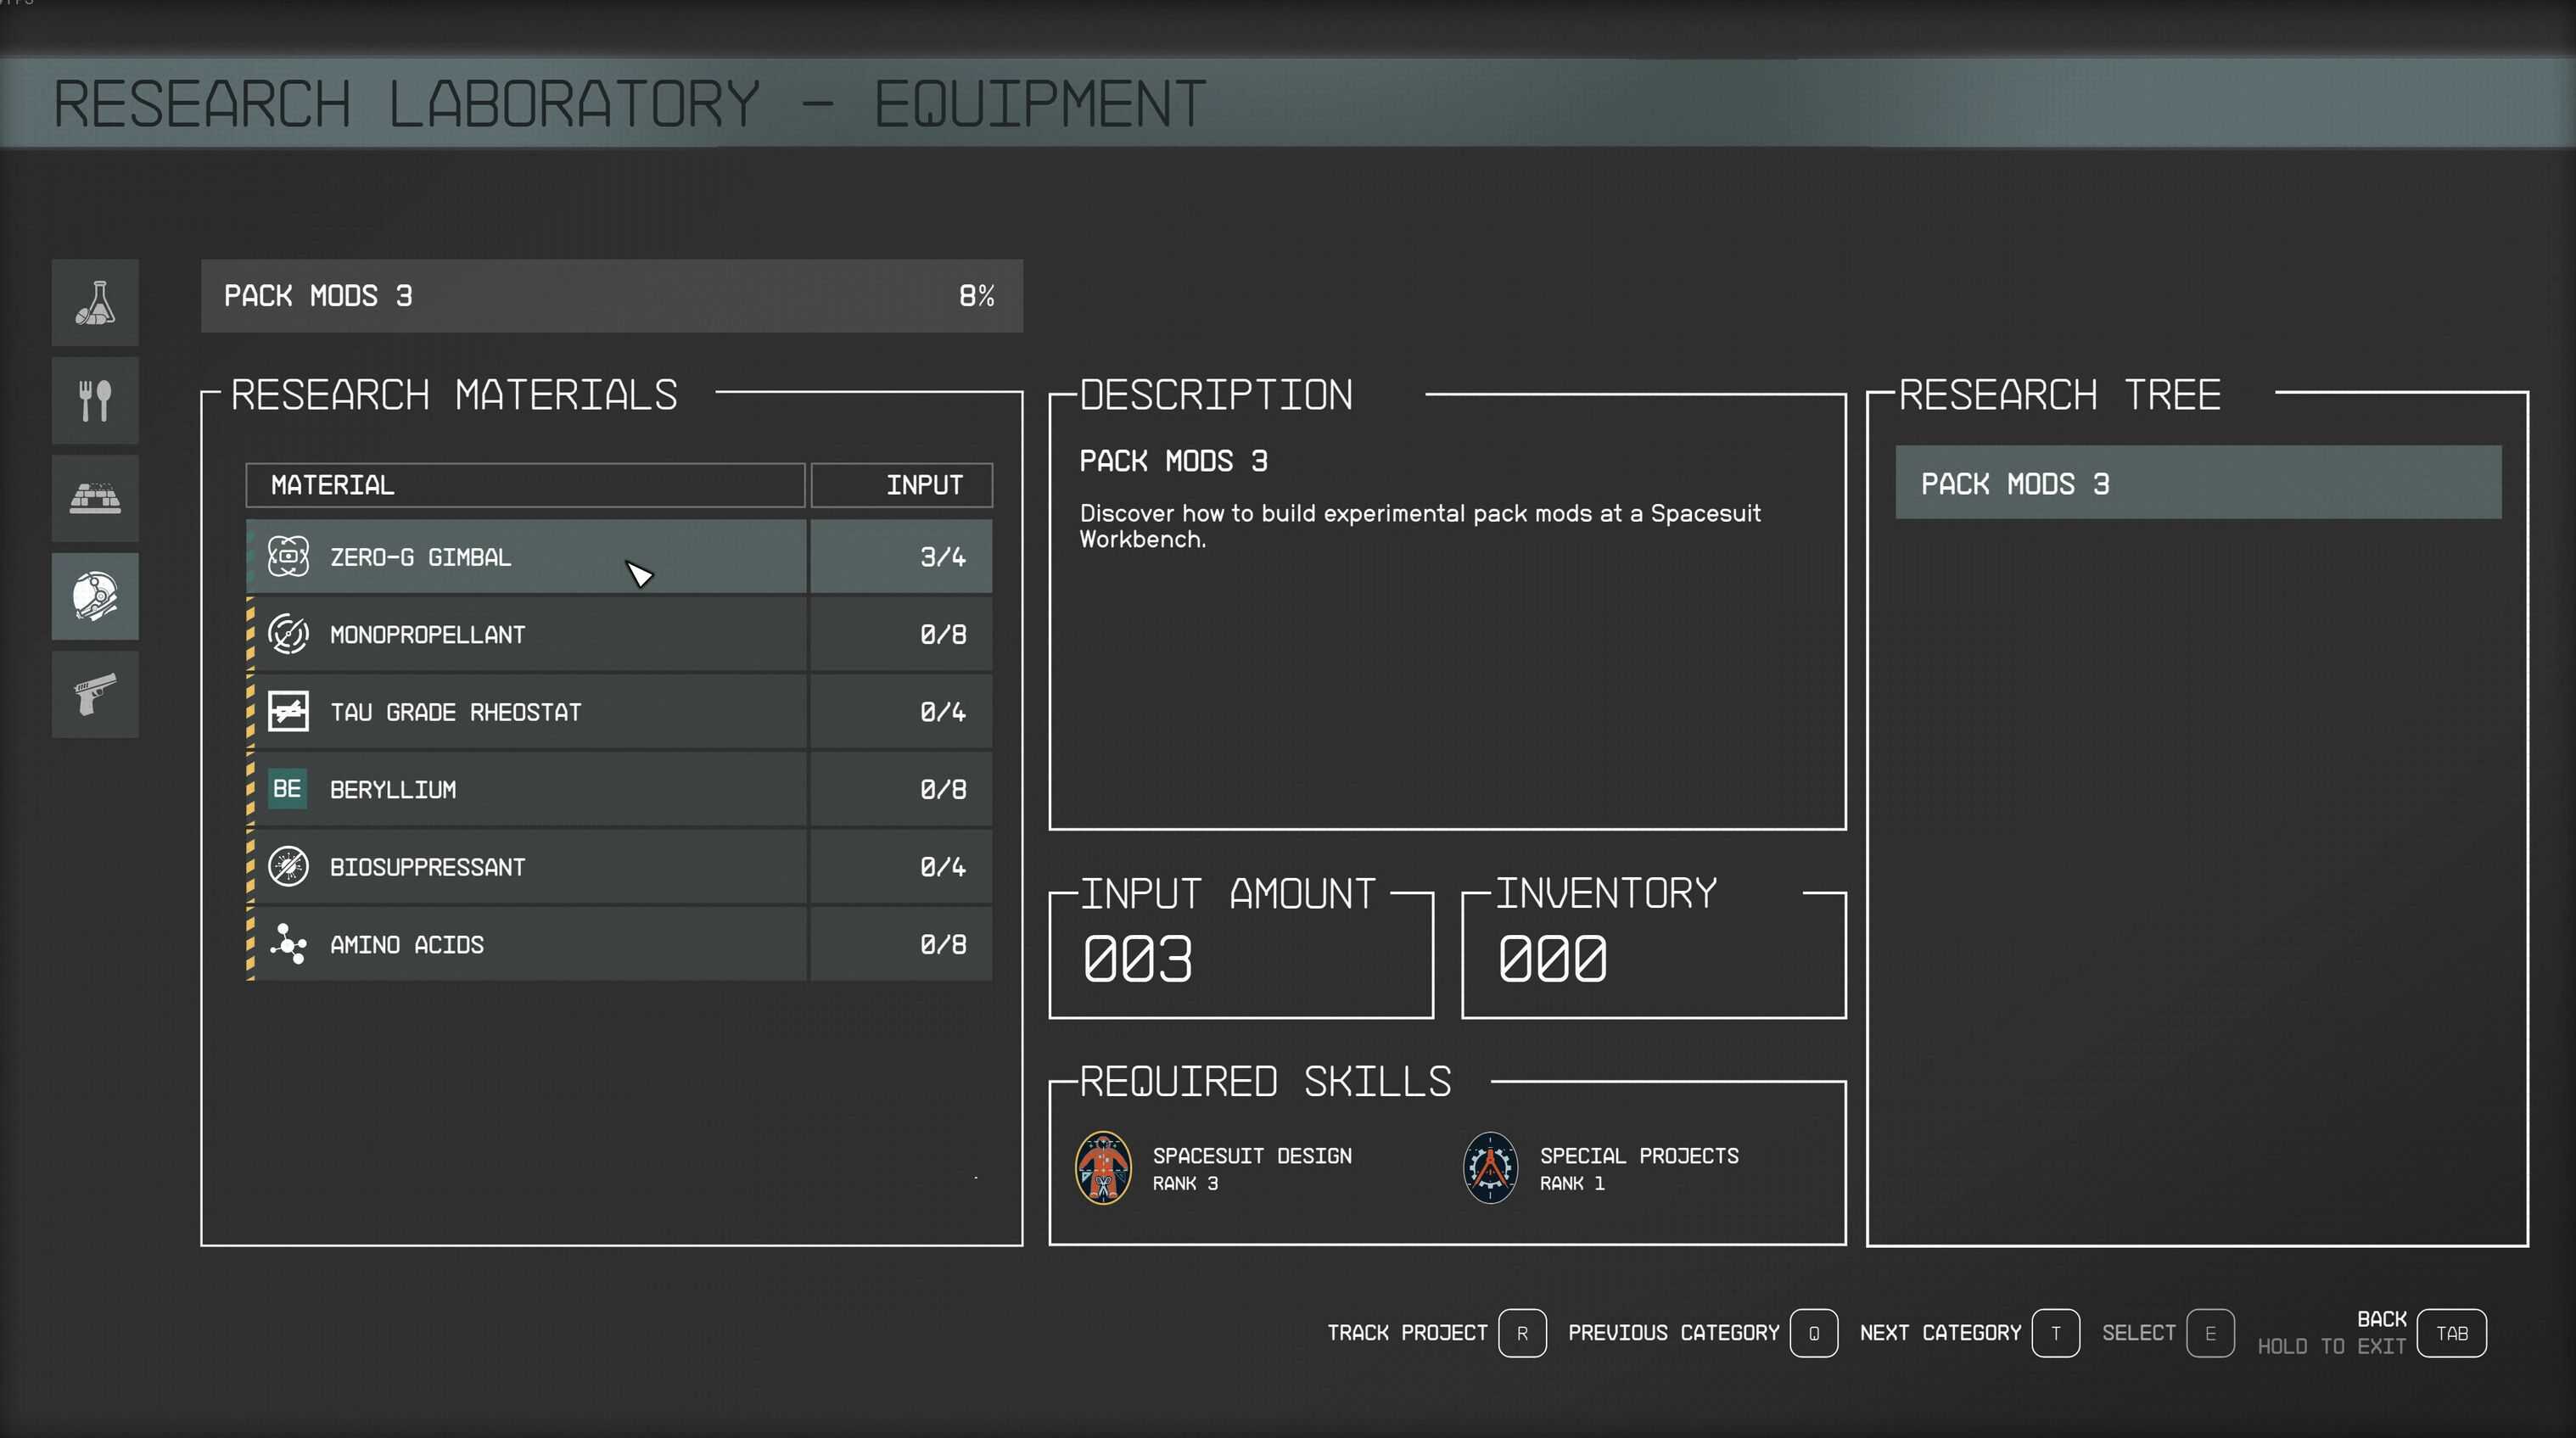Select the Equipment helmet category icon

[x=95, y=596]
